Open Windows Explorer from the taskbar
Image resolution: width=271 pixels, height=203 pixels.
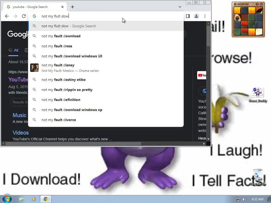21,199
